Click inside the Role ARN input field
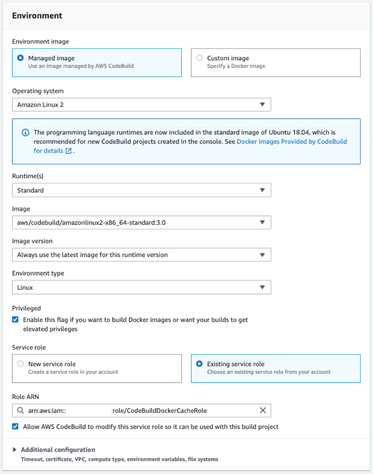373x474 pixels. 137,411
